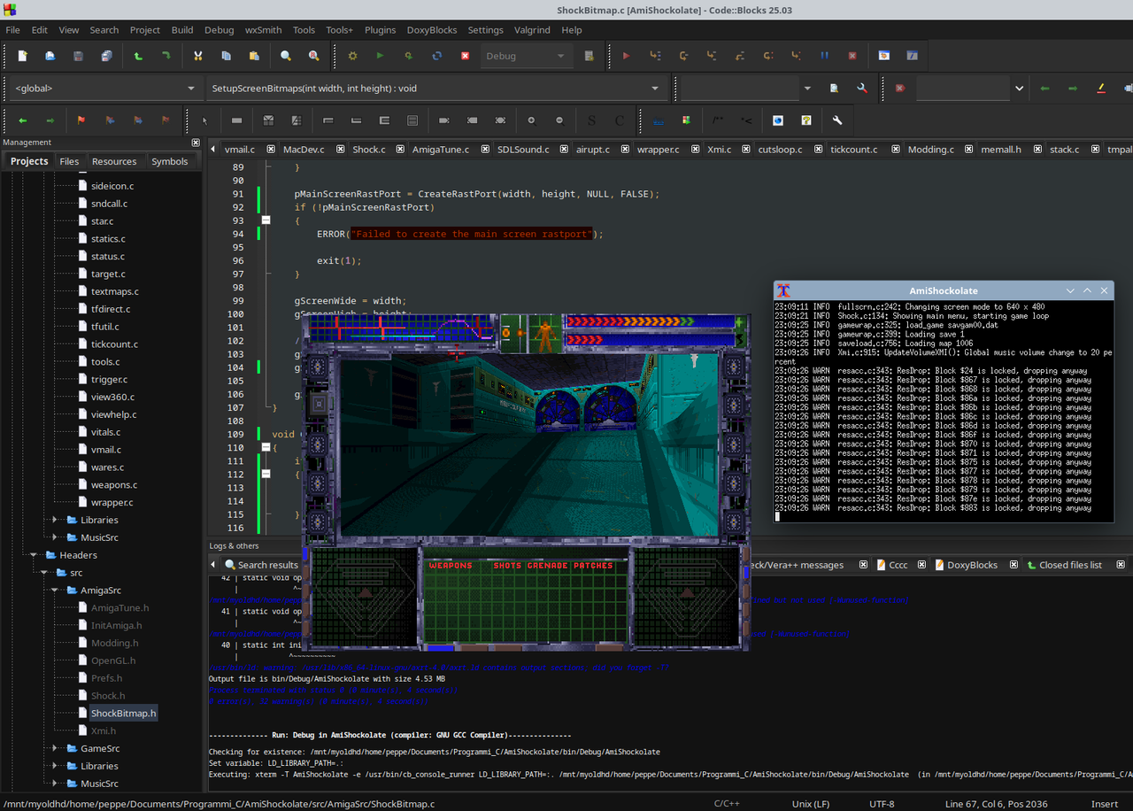Click SHOTS button in game window

point(508,565)
